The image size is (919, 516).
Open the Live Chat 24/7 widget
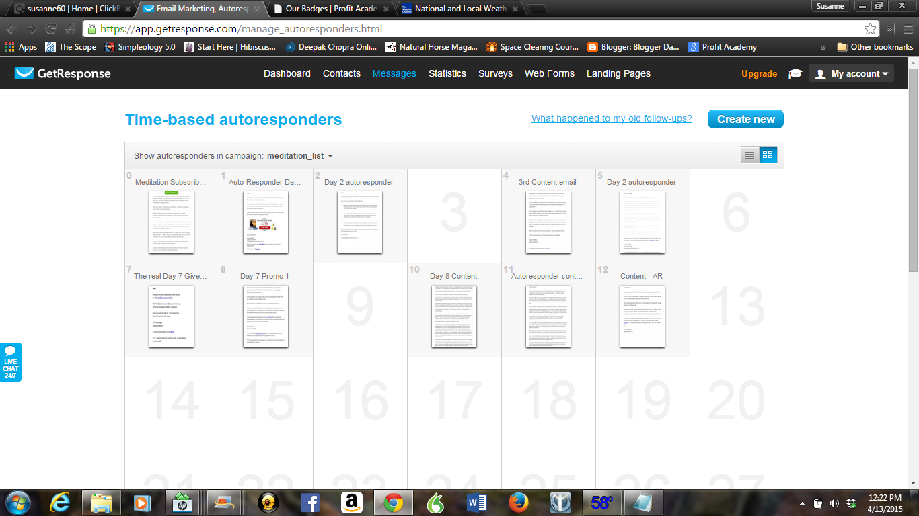click(10, 362)
